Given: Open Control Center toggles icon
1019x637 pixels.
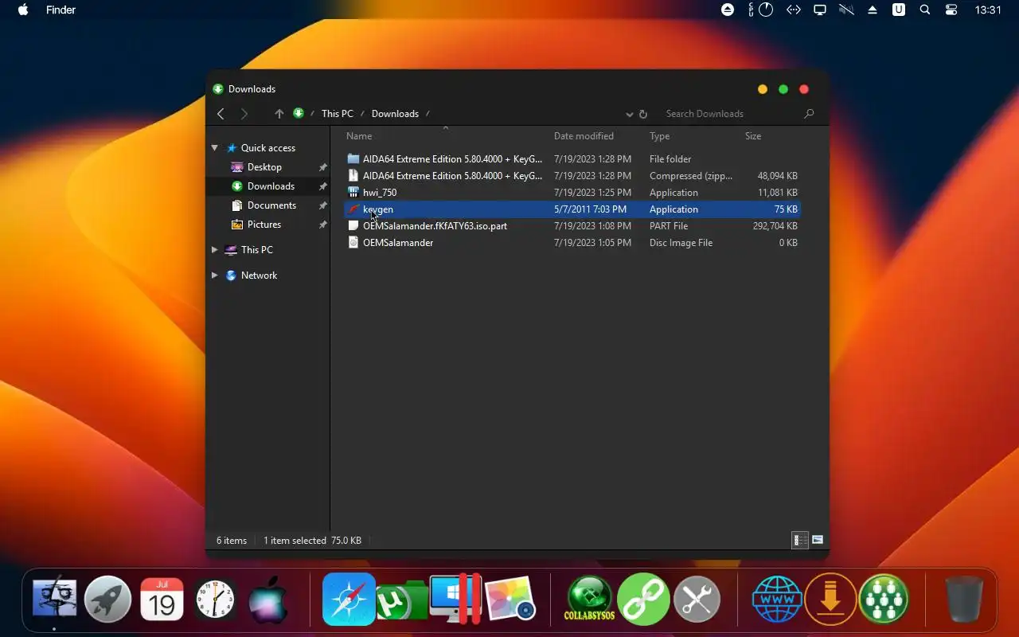Looking at the screenshot, I should [951, 10].
